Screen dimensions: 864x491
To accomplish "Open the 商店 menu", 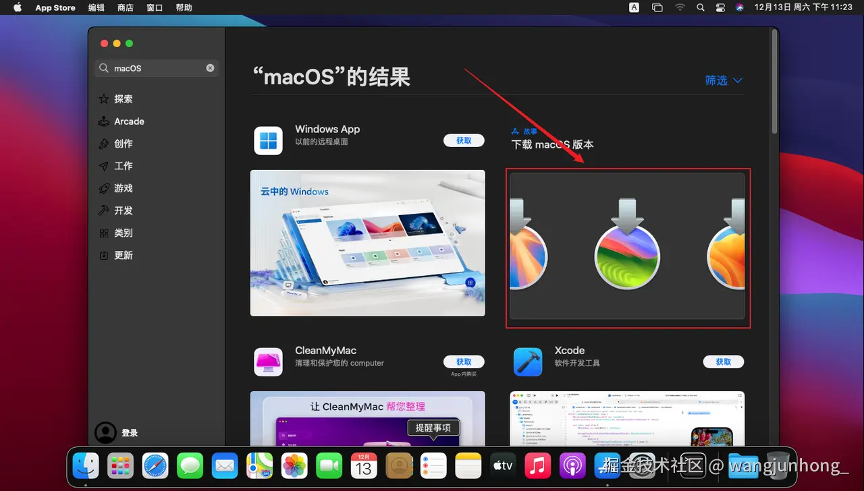I will (125, 7).
